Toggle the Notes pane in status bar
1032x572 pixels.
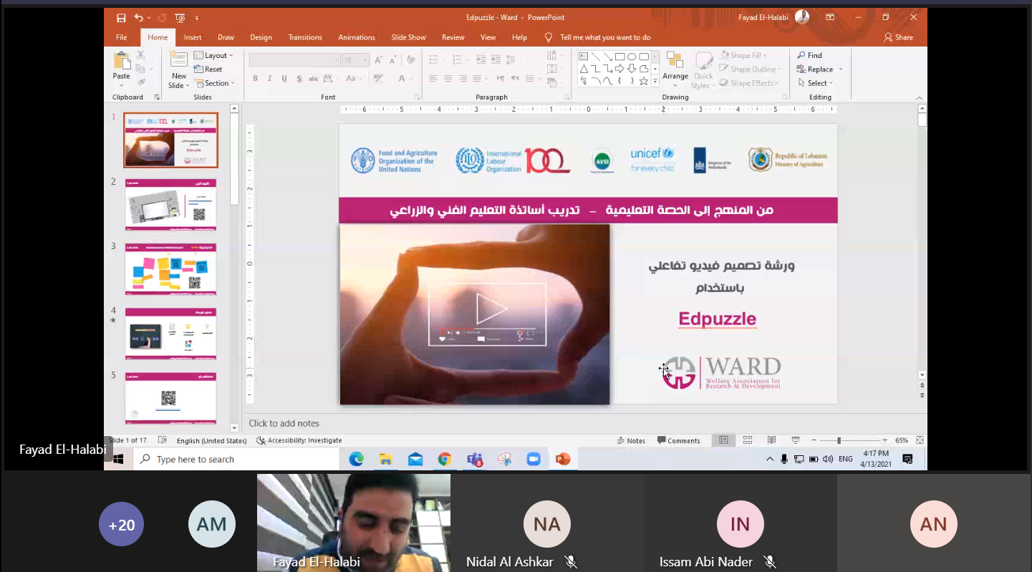click(x=631, y=440)
